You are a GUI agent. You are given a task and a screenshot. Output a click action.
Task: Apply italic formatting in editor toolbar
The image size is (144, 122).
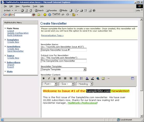coord(49,78)
